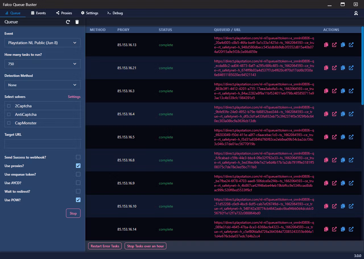Click pink copy icon for proxy 85.153.16.21
This screenshot has height=259, width=364.
326,68
